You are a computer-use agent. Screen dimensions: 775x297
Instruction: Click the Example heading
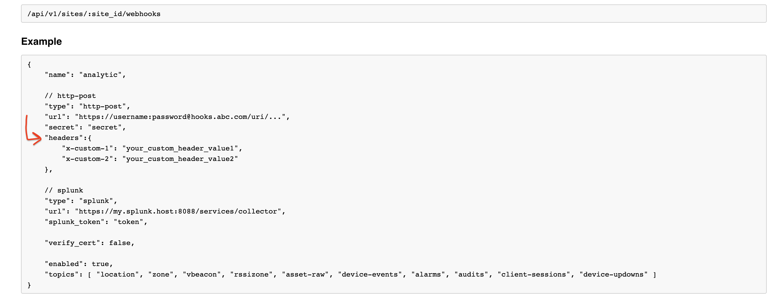point(41,41)
